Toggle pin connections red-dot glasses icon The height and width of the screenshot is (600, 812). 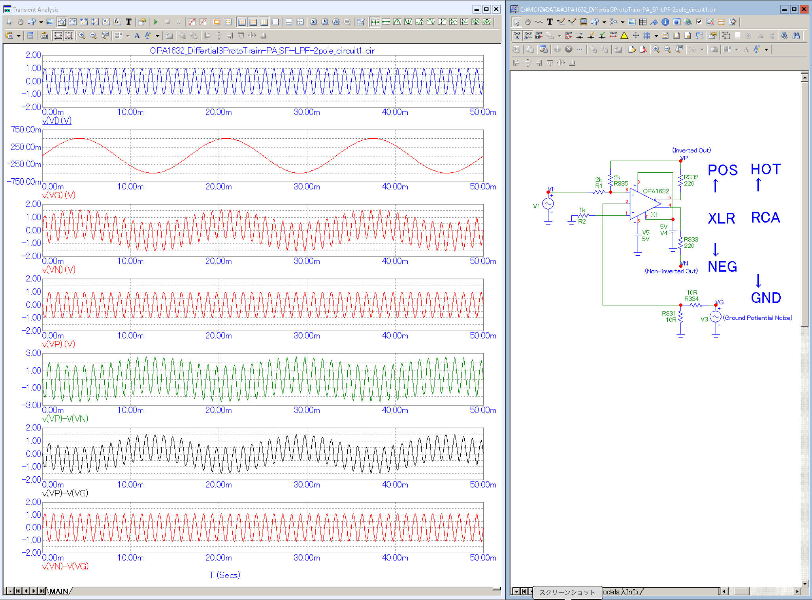coord(613,35)
